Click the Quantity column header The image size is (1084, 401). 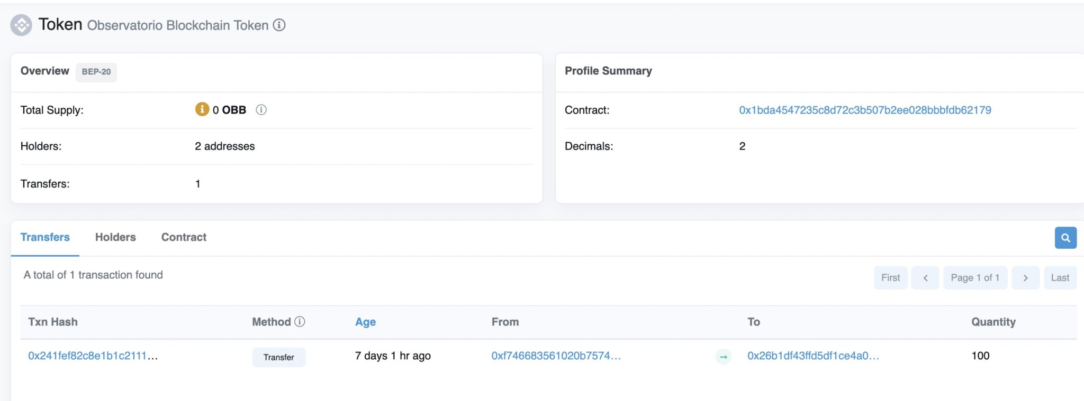click(x=993, y=322)
